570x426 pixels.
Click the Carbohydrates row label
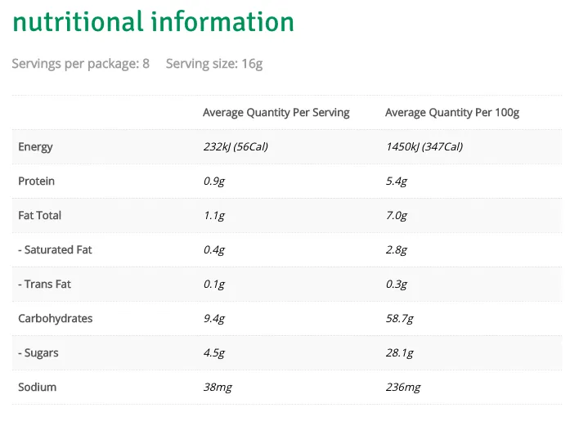pos(56,318)
